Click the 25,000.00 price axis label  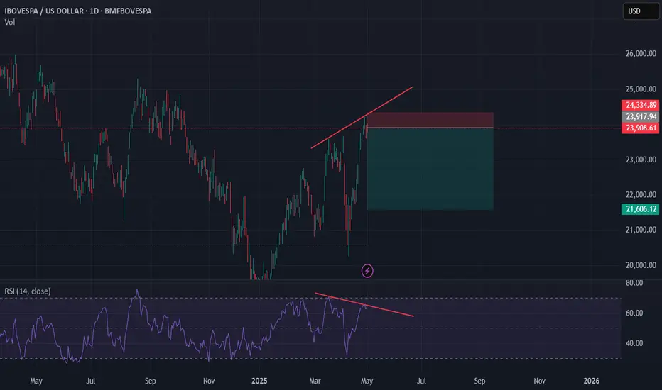pyautogui.click(x=641, y=89)
